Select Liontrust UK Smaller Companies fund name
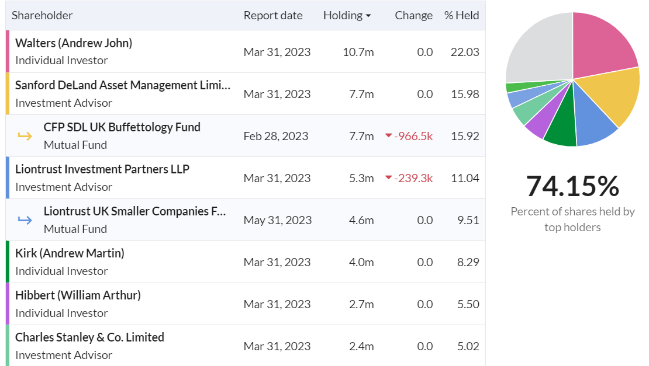Image resolution: width=649 pixels, height=366 pixels. [135, 211]
